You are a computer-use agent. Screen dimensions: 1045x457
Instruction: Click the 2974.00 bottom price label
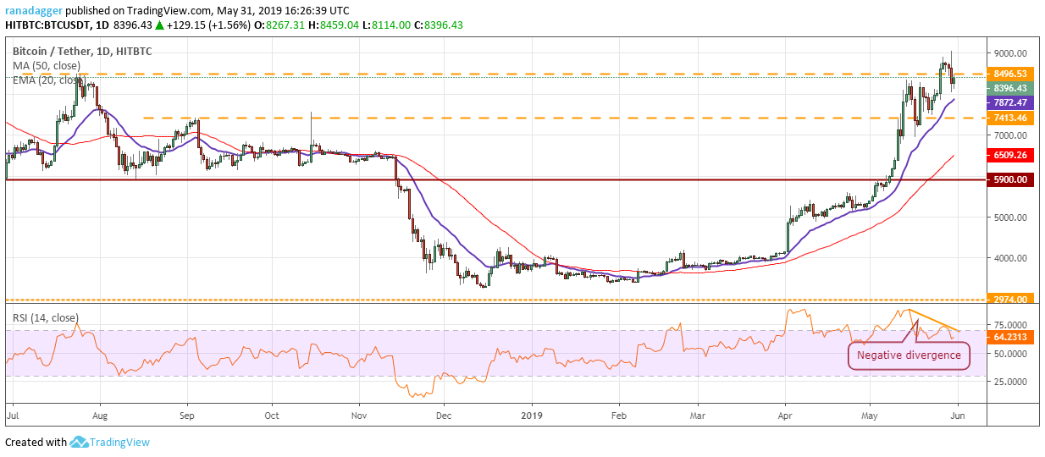1010,299
